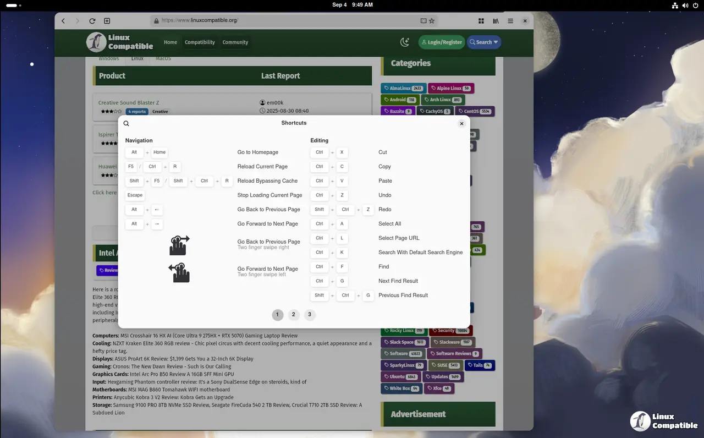Click the search icon in Shortcuts dialog
The width and height of the screenshot is (704, 438).
click(126, 124)
